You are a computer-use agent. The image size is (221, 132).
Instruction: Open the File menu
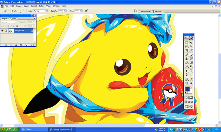pyautogui.click(x=6, y=6)
